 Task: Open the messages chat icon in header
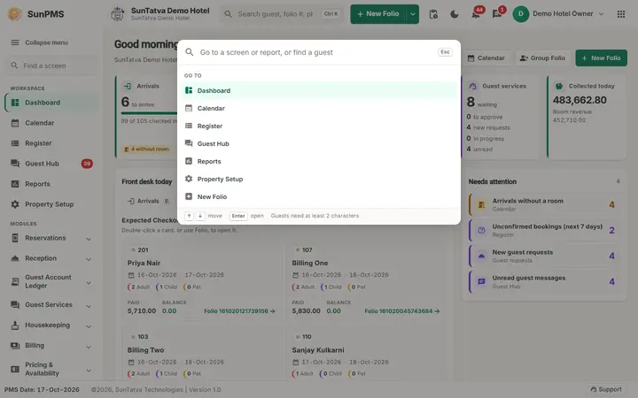pos(497,14)
